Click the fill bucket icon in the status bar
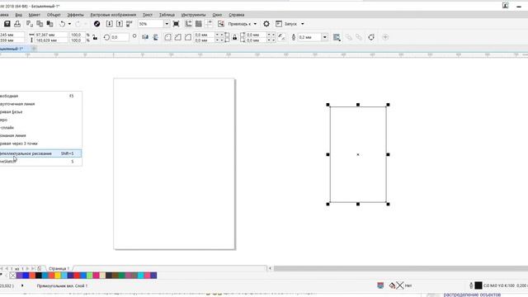The height and width of the screenshot is (297, 528). coord(393,285)
